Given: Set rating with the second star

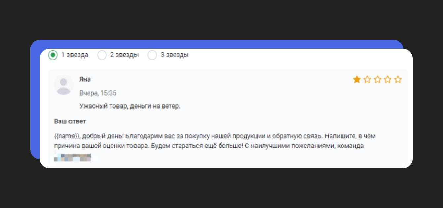Looking at the screenshot, I should 367,79.
